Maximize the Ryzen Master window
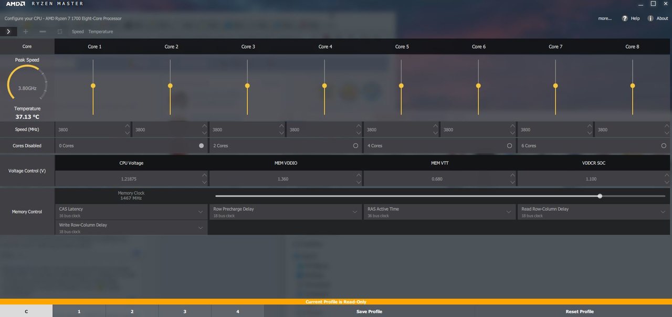 click(x=653, y=4)
